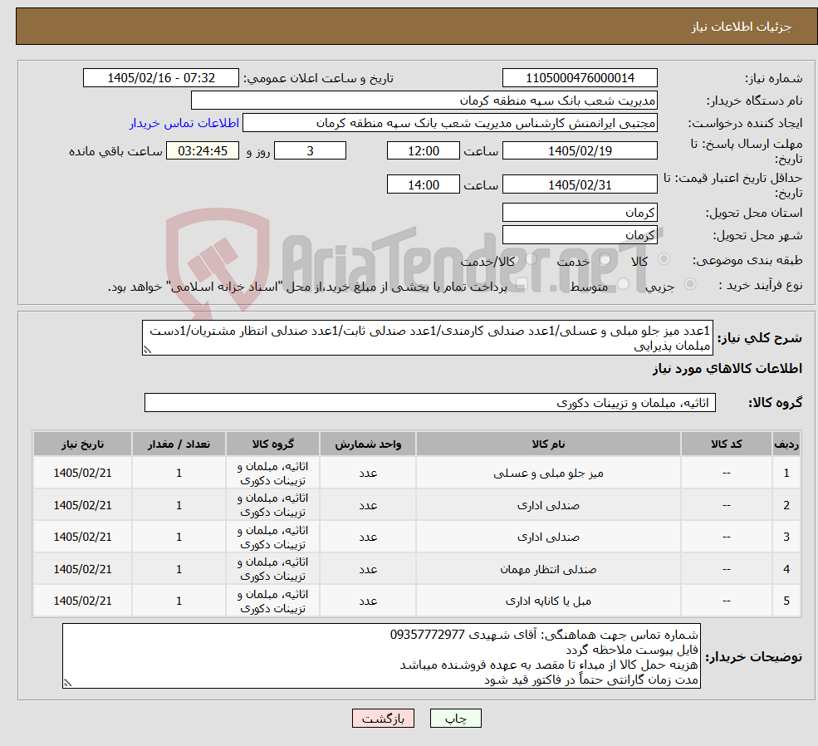
Task: Click the اطلاعات کالاهای مورد نیاز heading
Action: coord(727,368)
